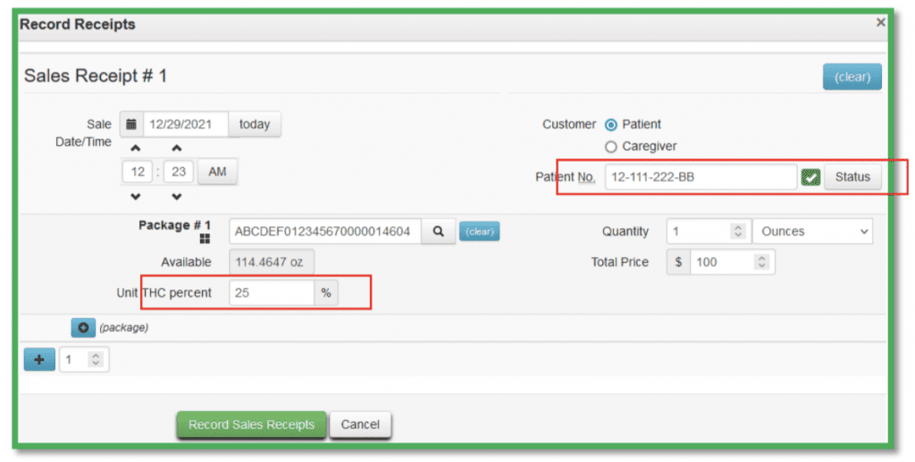Click Record Sales Receipts button

[x=251, y=424]
